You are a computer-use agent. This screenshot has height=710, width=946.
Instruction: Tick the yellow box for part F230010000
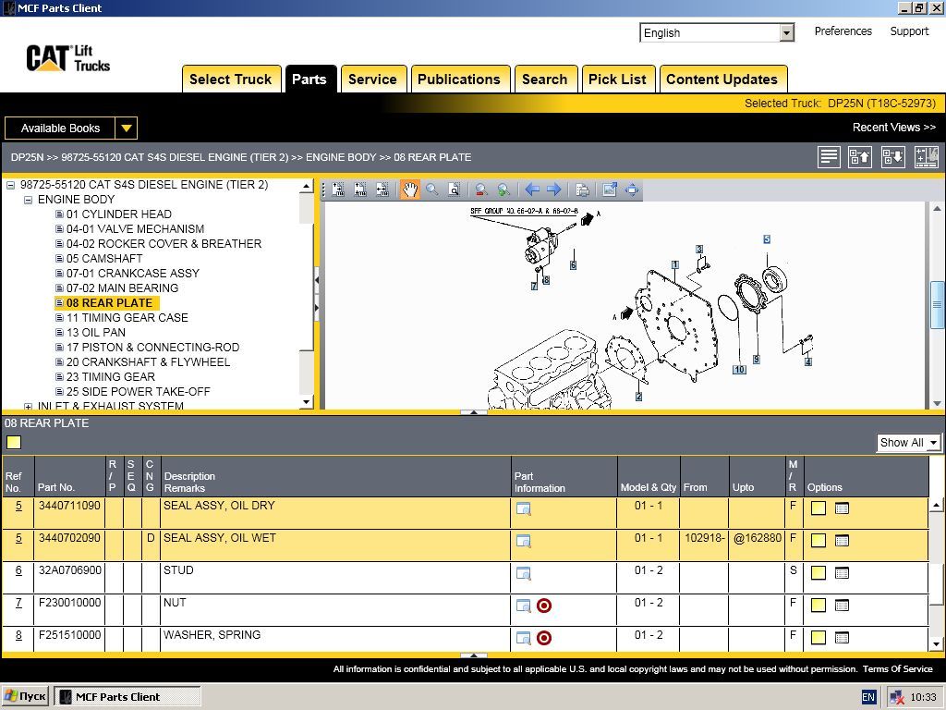point(819,605)
